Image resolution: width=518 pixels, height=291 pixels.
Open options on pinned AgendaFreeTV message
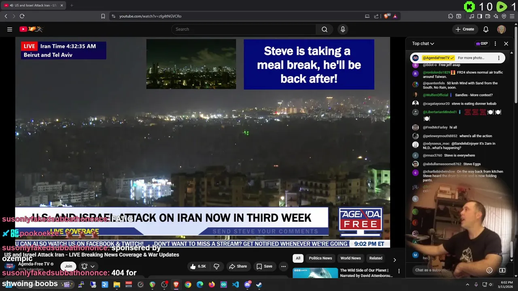(499, 58)
